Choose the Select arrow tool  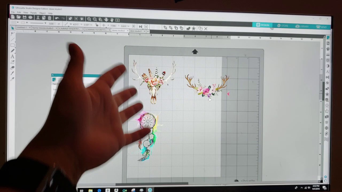click(x=13, y=28)
